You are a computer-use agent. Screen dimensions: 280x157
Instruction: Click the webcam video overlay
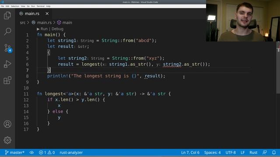click(243, 21)
